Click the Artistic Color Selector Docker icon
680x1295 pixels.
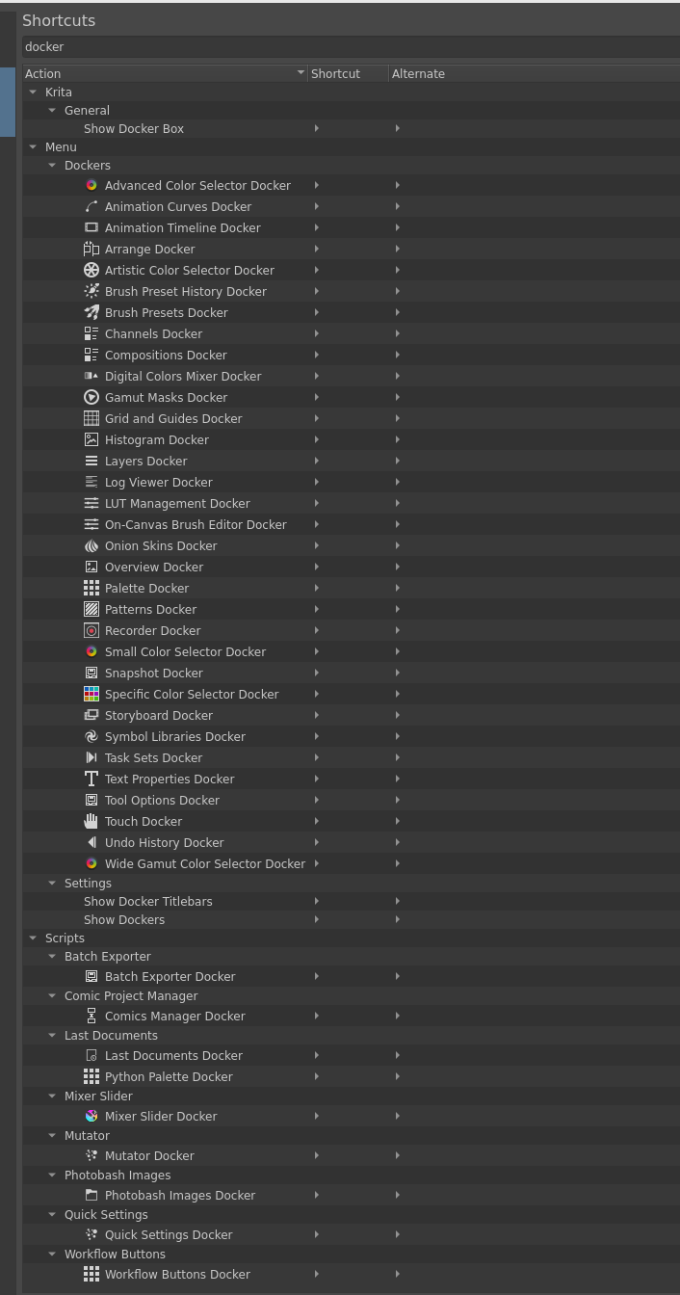[x=92, y=270]
